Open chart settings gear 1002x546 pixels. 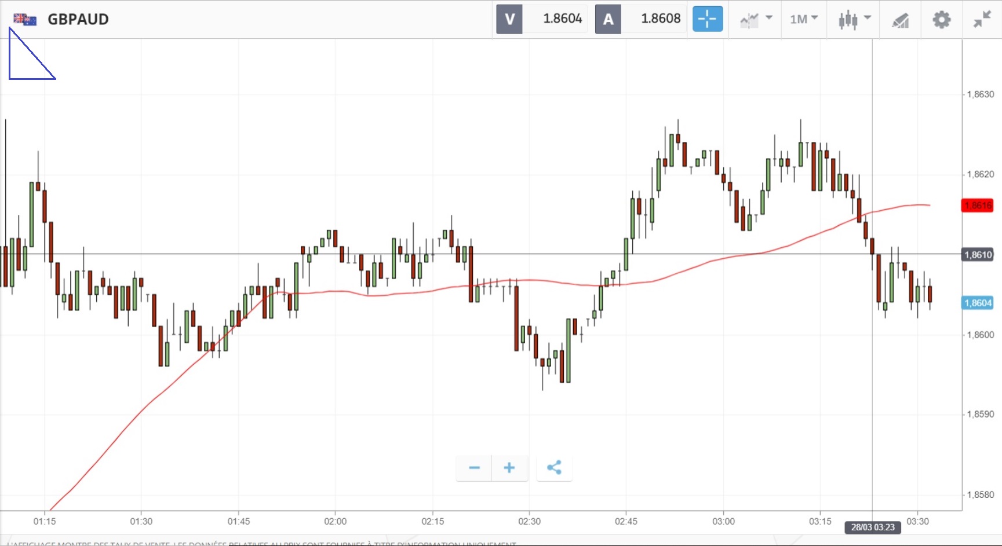click(x=941, y=20)
